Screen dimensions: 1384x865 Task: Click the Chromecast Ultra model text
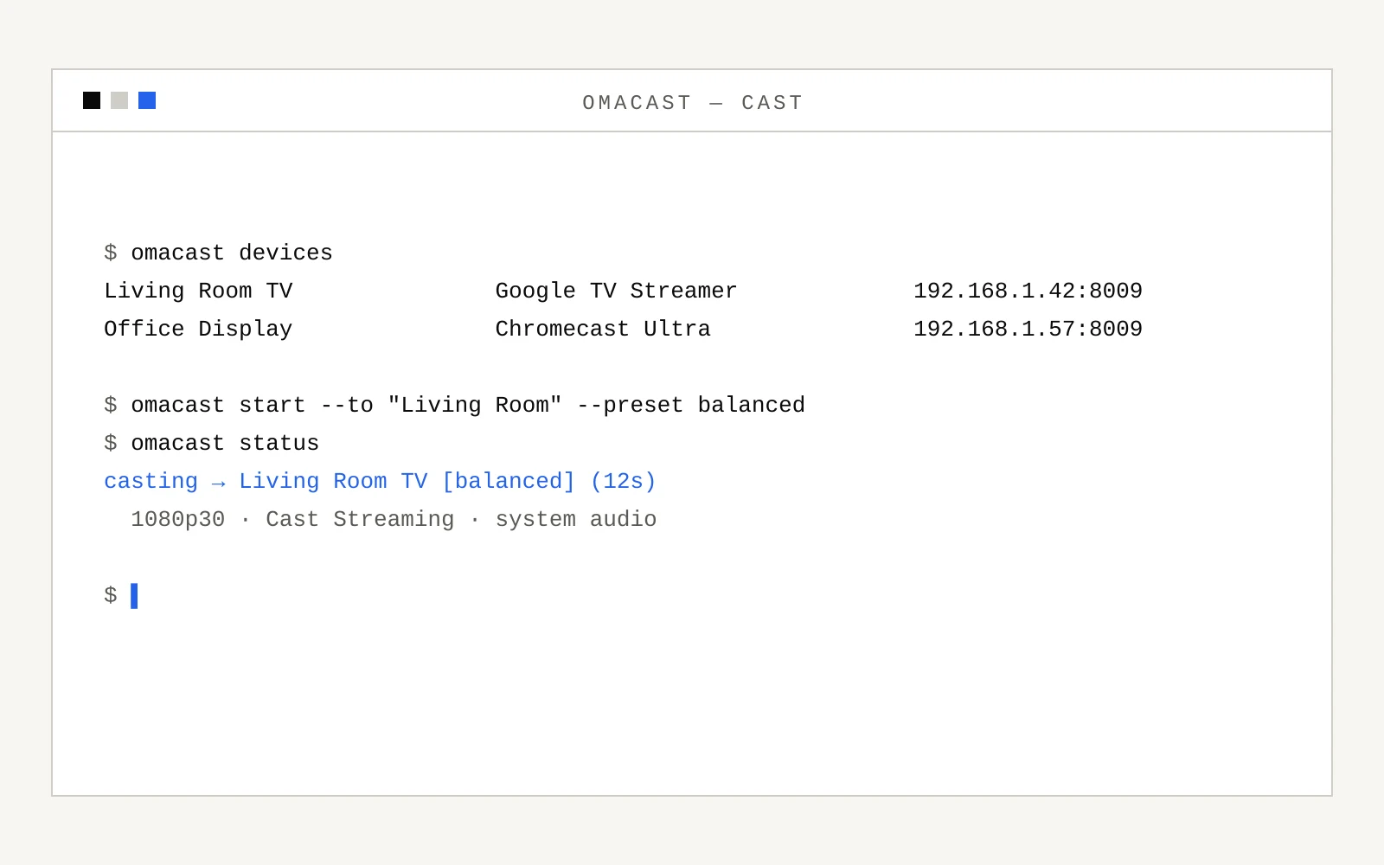click(603, 329)
